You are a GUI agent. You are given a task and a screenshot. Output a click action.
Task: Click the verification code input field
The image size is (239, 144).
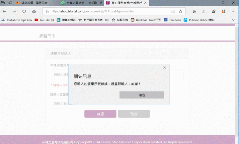(84, 103)
